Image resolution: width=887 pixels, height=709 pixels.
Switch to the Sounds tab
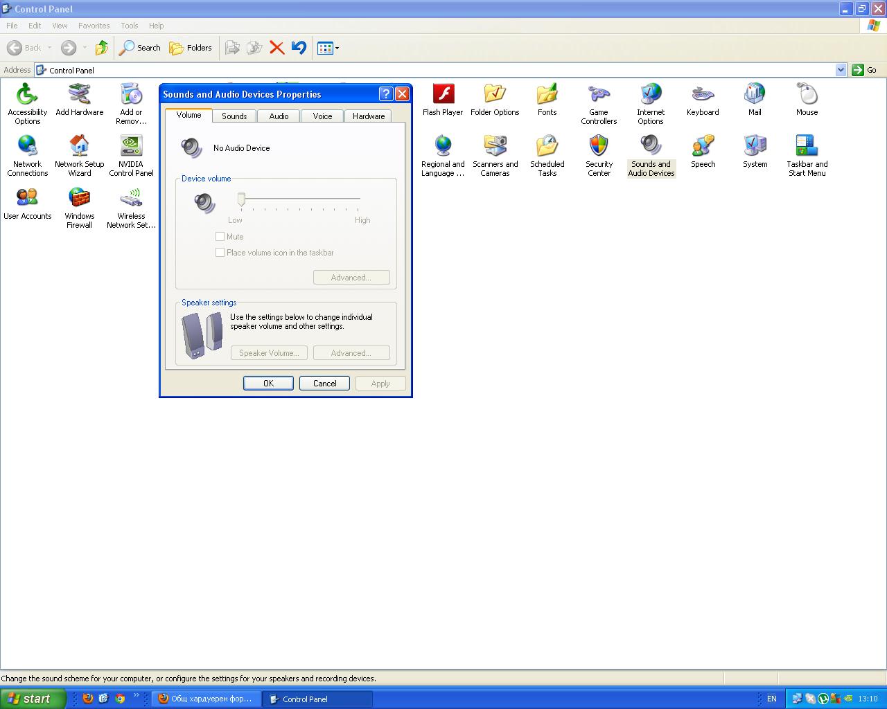coord(234,116)
